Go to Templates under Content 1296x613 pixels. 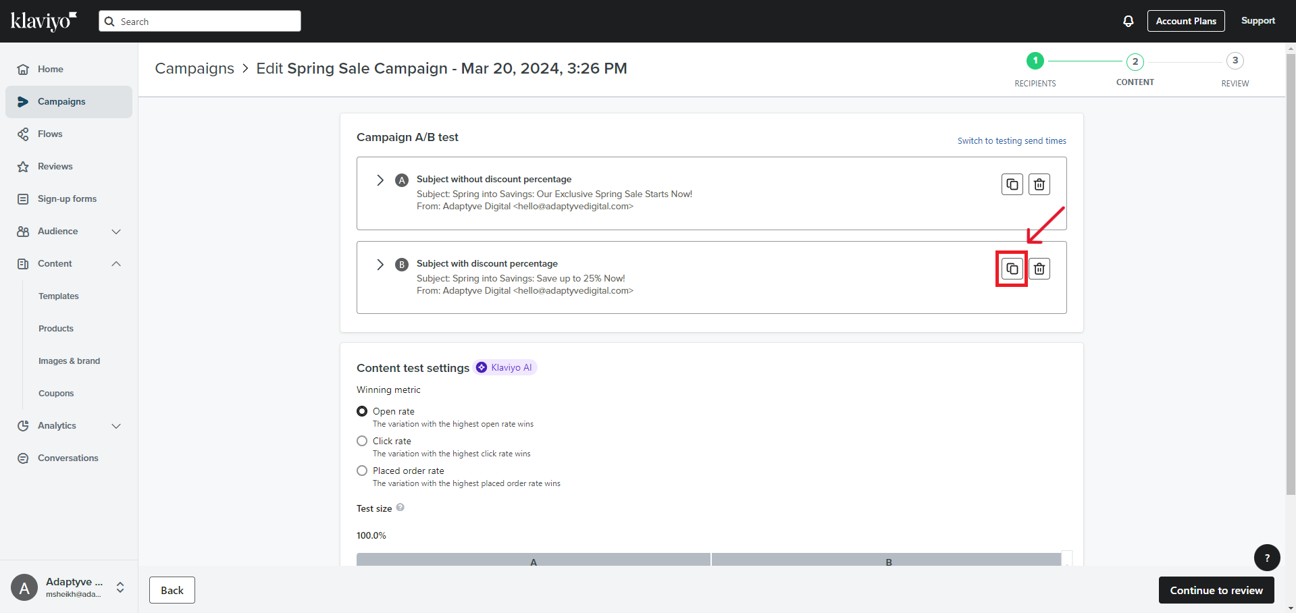(x=59, y=296)
